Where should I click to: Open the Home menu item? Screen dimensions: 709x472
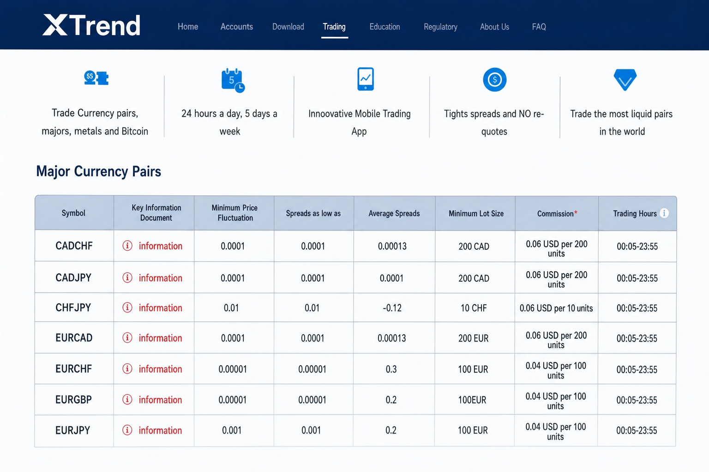188,27
